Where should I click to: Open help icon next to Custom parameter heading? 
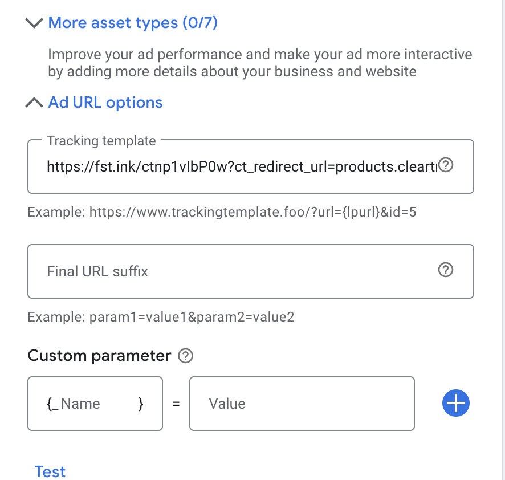pyautogui.click(x=185, y=356)
